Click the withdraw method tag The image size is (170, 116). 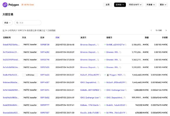coord(30,75)
